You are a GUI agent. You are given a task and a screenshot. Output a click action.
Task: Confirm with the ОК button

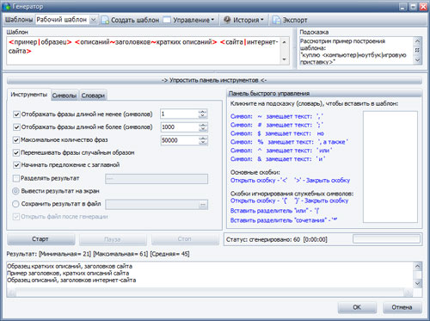click(x=357, y=307)
